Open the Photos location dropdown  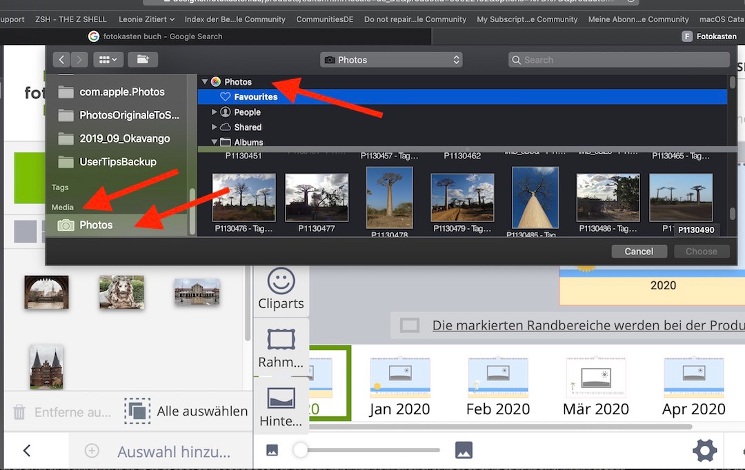pyautogui.click(x=391, y=60)
